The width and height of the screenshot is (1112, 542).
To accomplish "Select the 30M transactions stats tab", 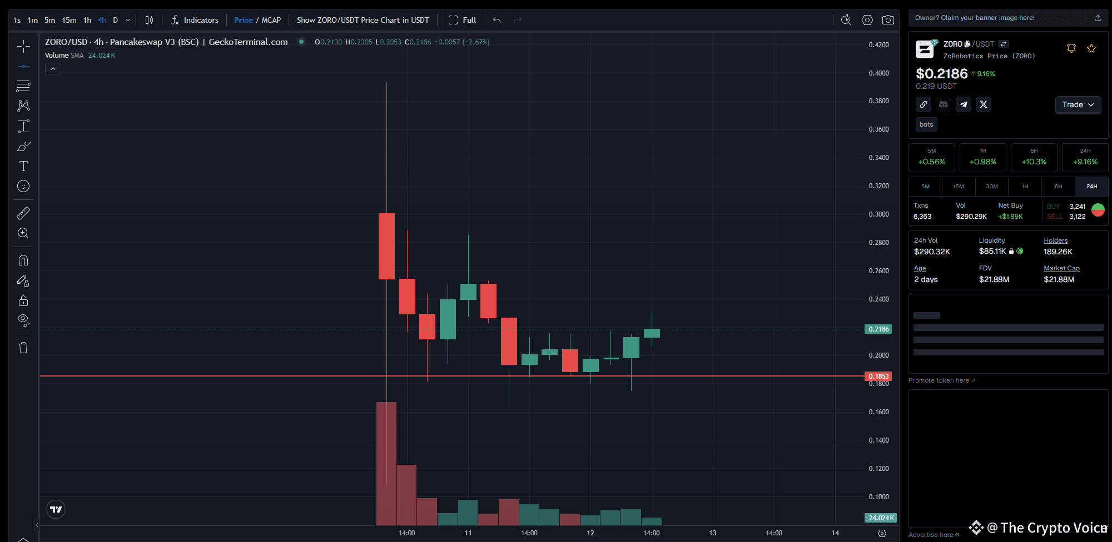I will [x=992, y=187].
